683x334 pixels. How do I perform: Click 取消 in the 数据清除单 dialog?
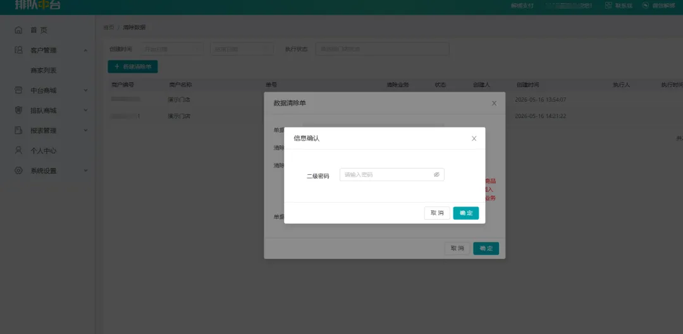[457, 248]
